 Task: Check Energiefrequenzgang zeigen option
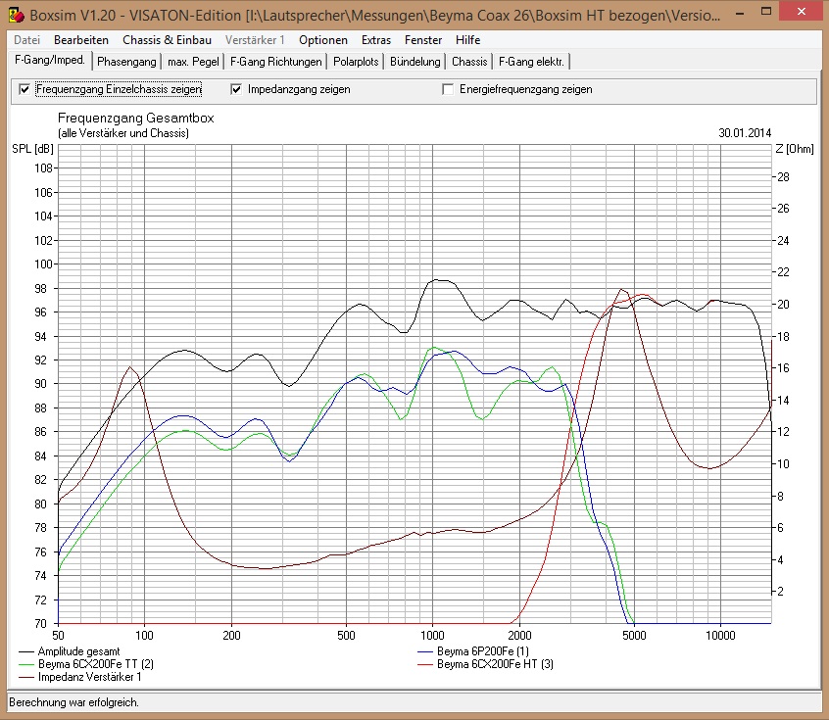click(449, 89)
